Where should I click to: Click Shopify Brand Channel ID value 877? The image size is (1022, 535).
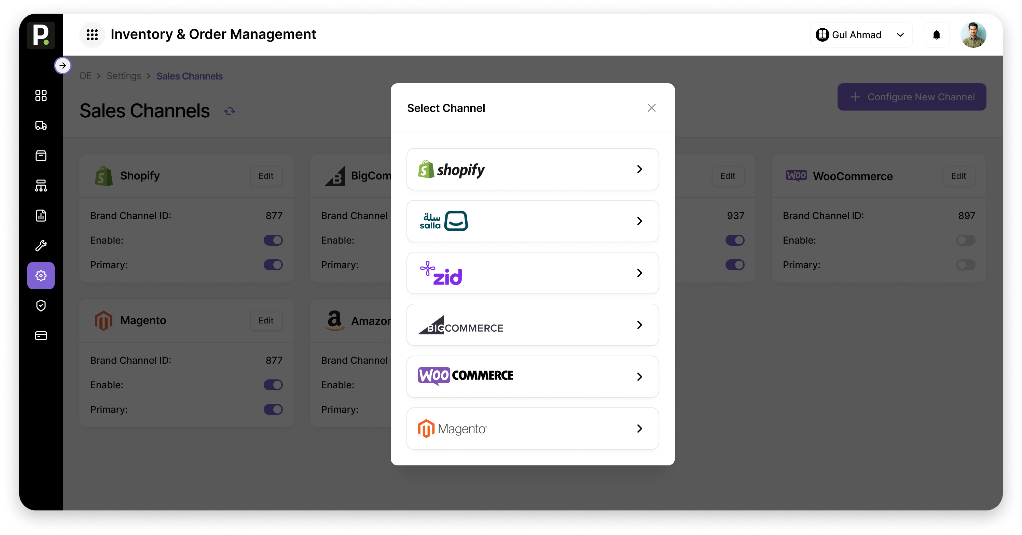tap(274, 216)
